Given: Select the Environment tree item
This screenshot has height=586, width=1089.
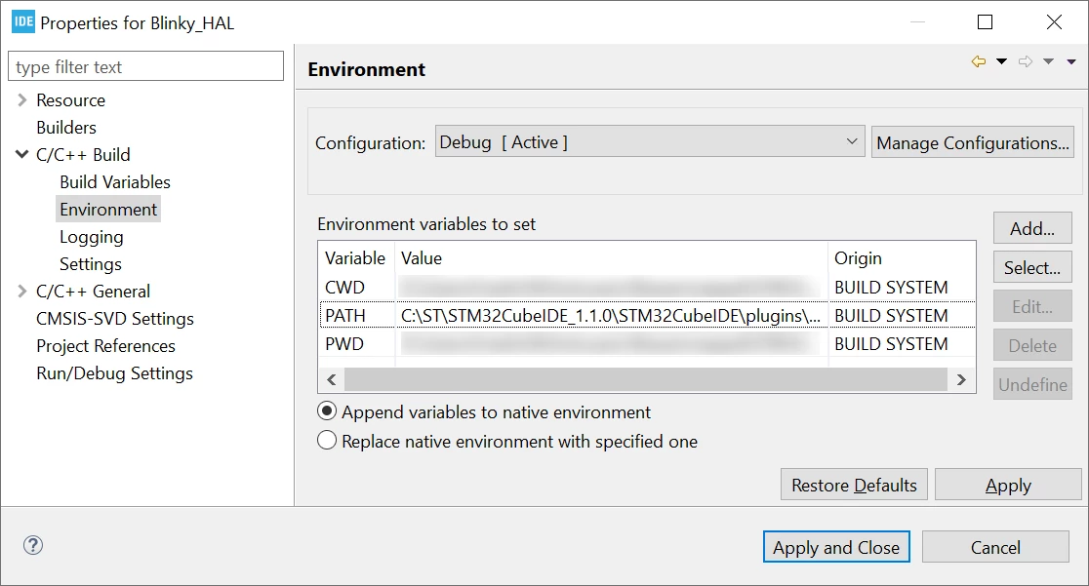Looking at the screenshot, I should [x=108, y=209].
